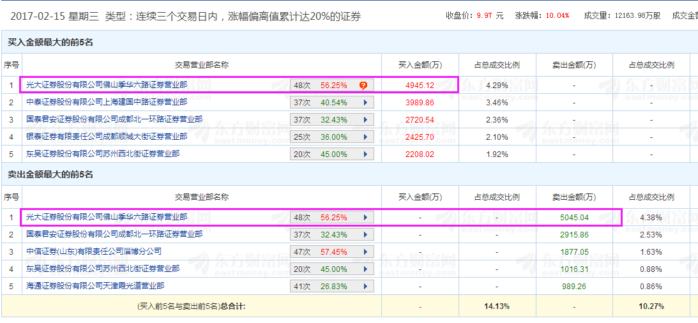698x323 pixels.
Task: Click arrow icon next to 47次 57.45%
Action: tap(365, 252)
